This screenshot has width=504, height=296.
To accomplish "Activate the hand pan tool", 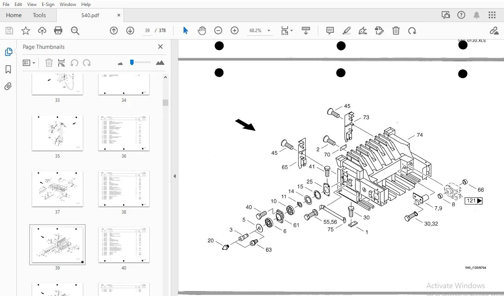I will point(202,31).
